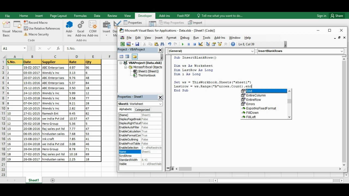Click the Paste icon in VBA toolbar
The width and height of the screenshot is (349, 196).
(x=156, y=44)
